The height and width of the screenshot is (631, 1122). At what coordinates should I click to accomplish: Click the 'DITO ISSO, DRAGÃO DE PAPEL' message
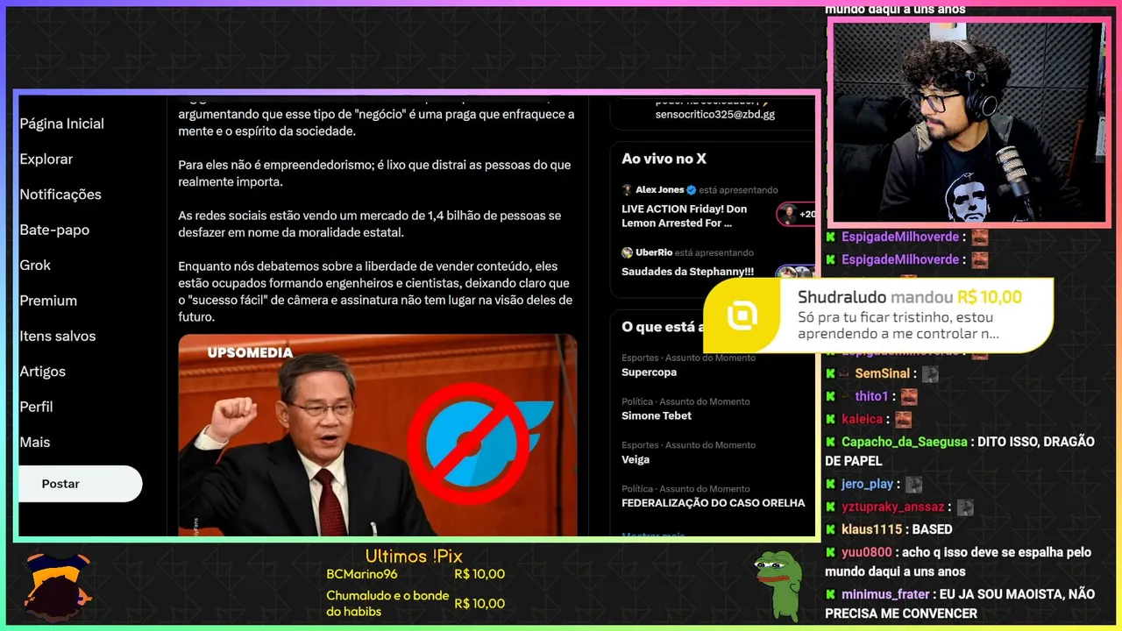960,451
